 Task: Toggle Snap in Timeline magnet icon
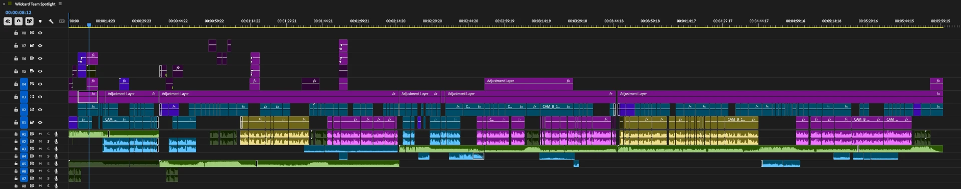pyautogui.click(x=19, y=21)
